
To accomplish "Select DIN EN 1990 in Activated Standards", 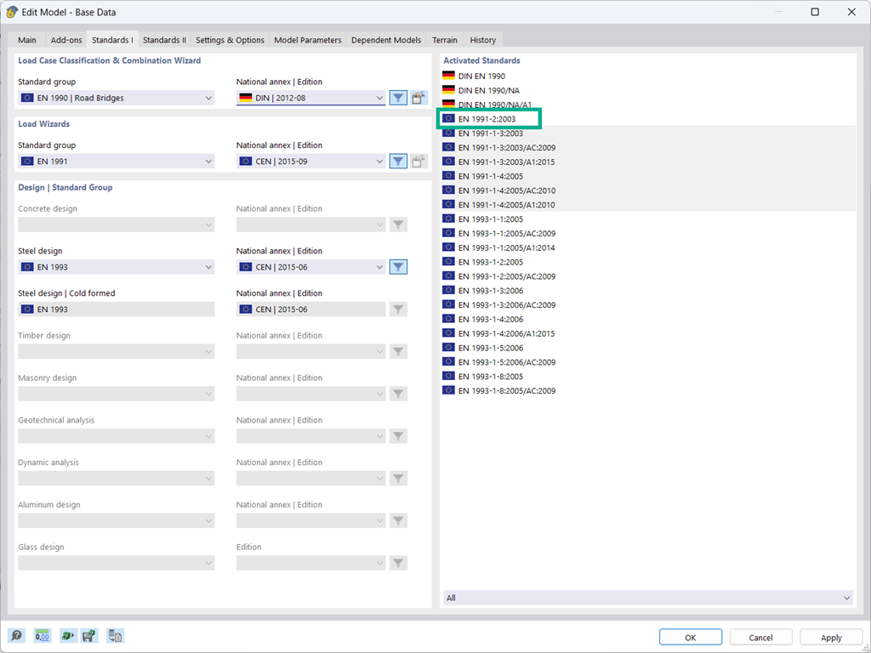I will click(481, 76).
